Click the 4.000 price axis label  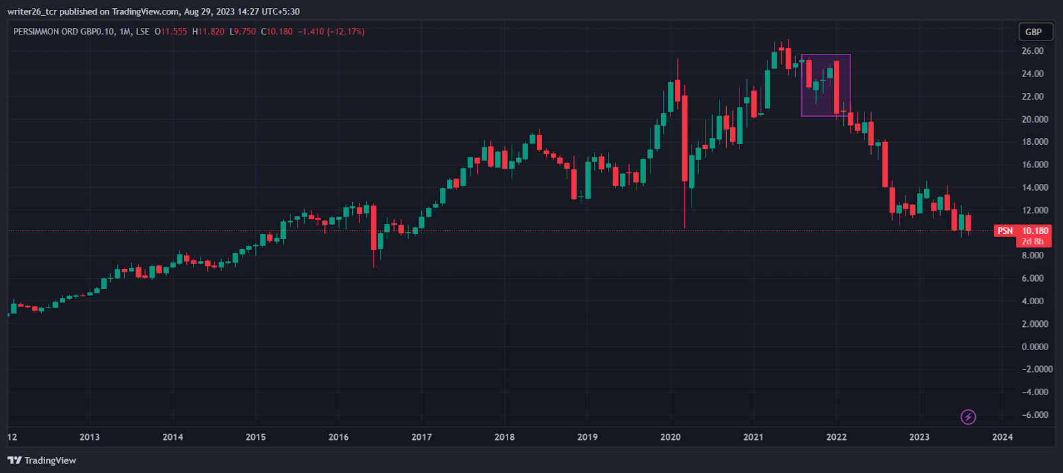(1032, 301)
